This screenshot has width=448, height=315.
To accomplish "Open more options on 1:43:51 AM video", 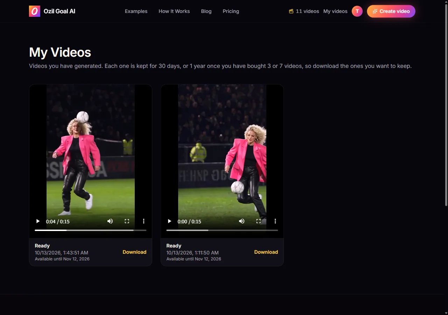I will [x=143, y=221].
